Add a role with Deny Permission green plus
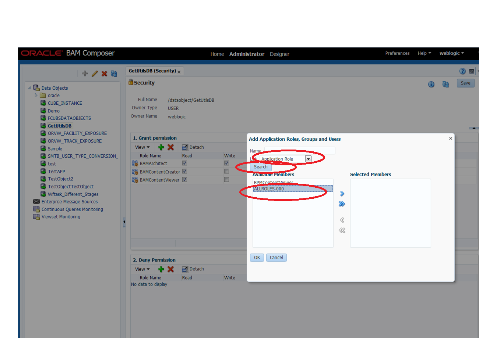Image resolution: width=479 pixels, height=338 pixels. pos(161,269)
